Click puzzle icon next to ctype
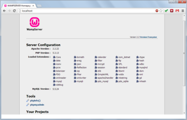 [138, 57]
